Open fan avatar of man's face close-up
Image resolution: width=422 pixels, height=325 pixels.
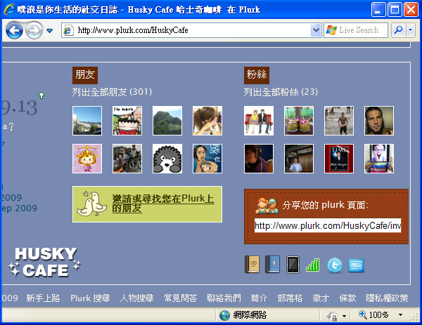pos(379,121)
